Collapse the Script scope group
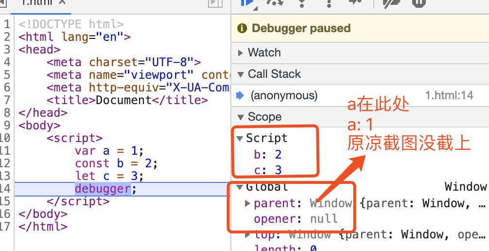The image size is (489, 251). (240, 138)
